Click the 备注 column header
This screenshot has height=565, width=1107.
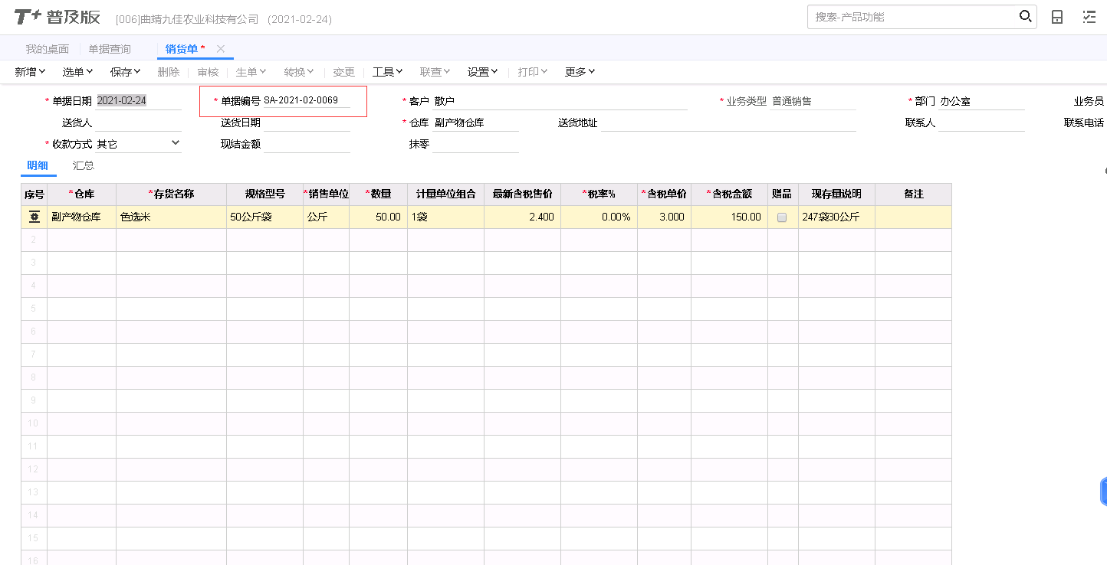pyautogui.click(x=914, y=194)
